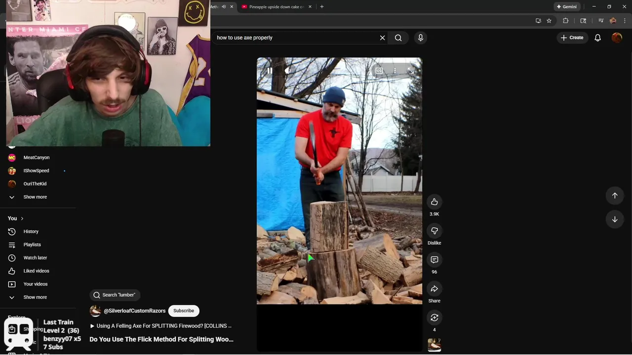Open the sound thumbnail below remix
This screenshot has height=355, width=632.
(x=434, y=345)
